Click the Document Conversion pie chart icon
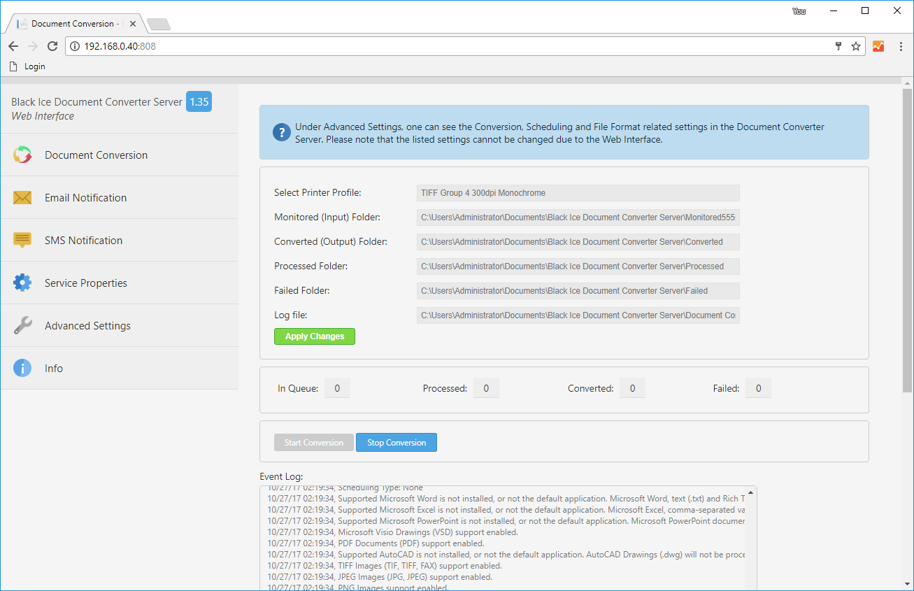Image resolution: width=914 pixels, height=591 pixels. click(x=23, y=155)
